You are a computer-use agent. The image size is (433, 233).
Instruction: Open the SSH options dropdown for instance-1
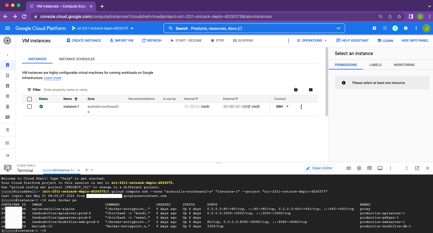(287, 106)
